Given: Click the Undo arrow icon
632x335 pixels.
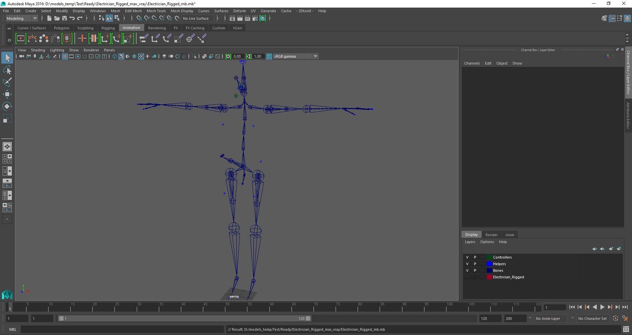Looking at the screenshot, I should click(72, 18).
